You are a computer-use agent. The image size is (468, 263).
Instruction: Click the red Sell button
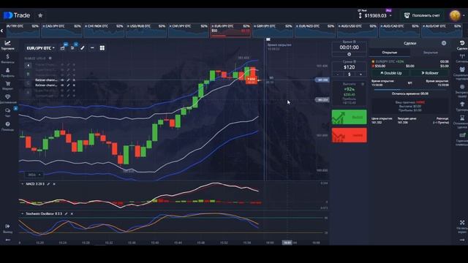350,135
